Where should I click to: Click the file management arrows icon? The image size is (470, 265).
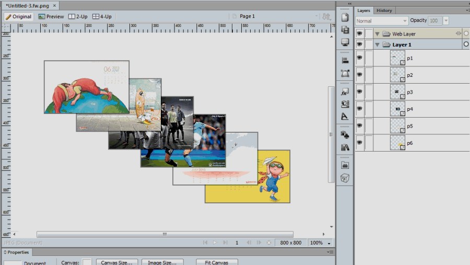[x=326, y=17]
